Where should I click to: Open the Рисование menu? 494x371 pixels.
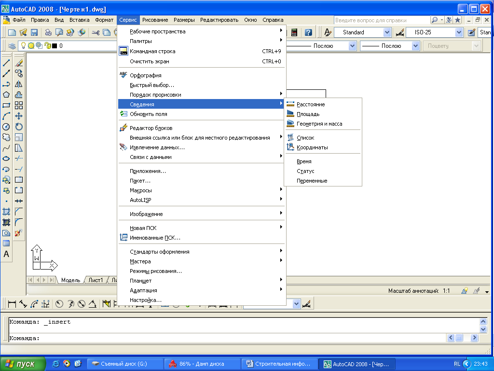155,20
